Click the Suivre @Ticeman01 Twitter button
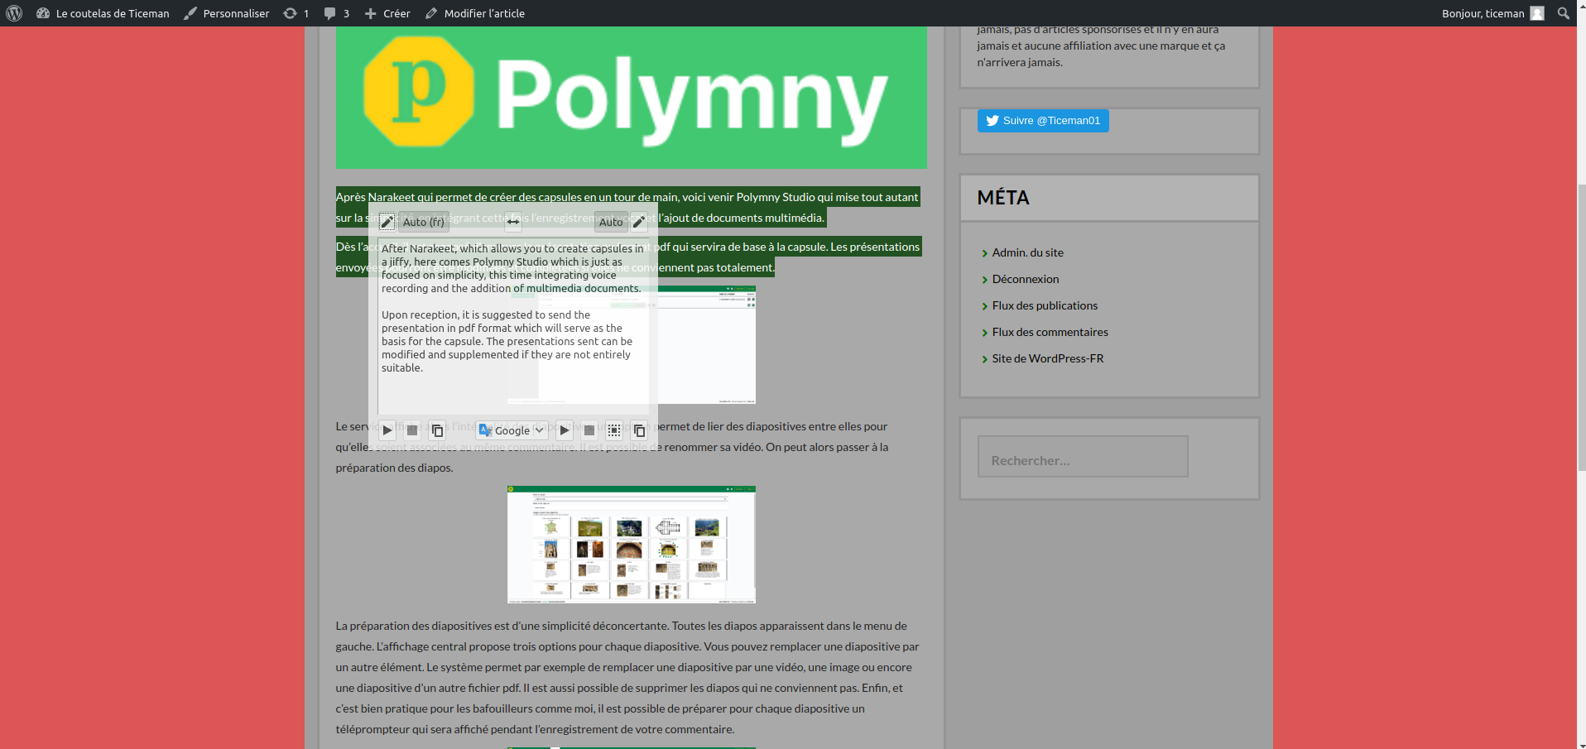Screen dimensions: 1586x749 [1043, 121]
